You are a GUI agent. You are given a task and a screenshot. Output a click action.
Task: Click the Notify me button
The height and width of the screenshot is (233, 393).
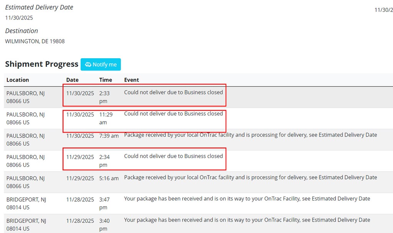point(101,64)
